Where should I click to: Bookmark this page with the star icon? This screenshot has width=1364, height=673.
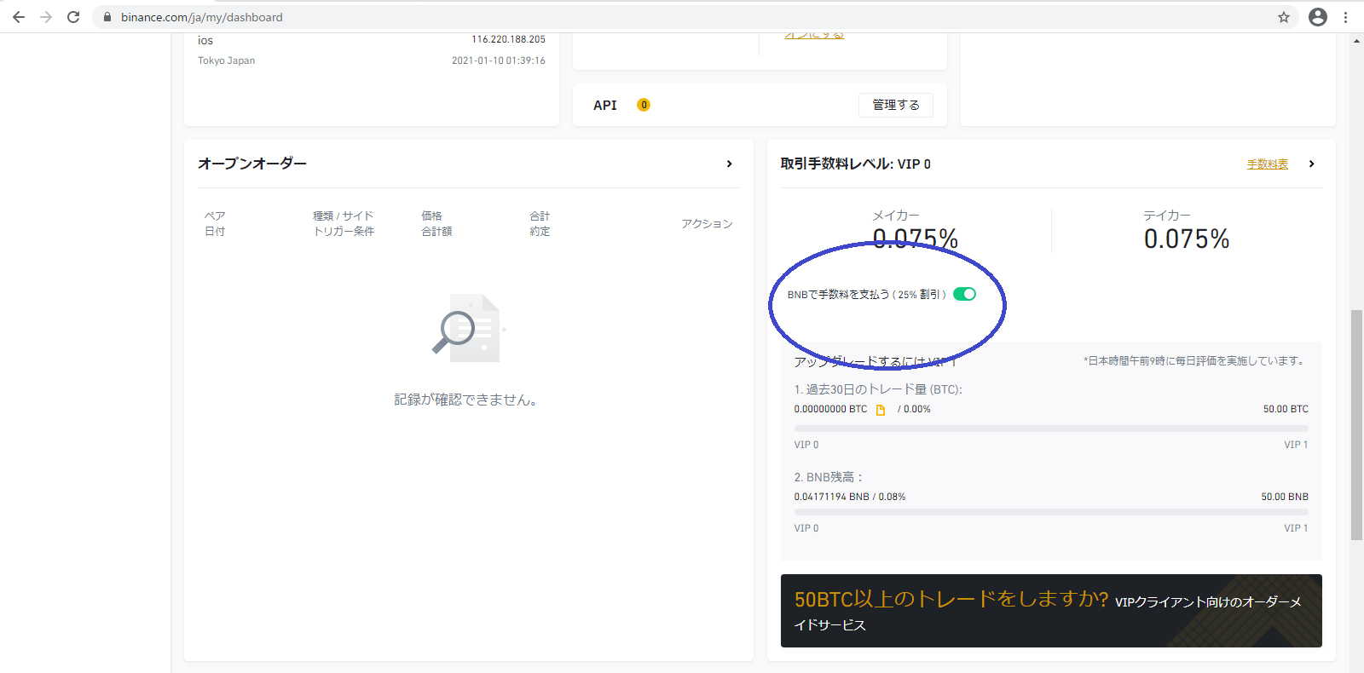(1283, 17)
